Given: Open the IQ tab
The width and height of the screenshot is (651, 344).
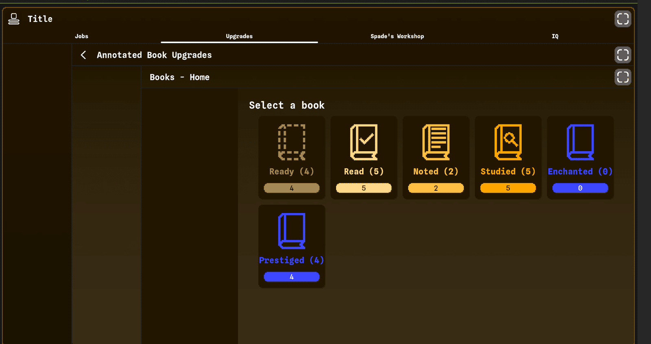Looking at the screenshot, I should point(555,36).
